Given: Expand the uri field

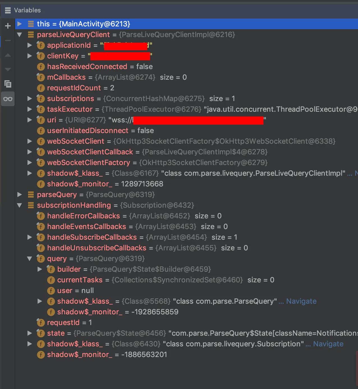Looking at the screenshot, I should click(29, 120).
